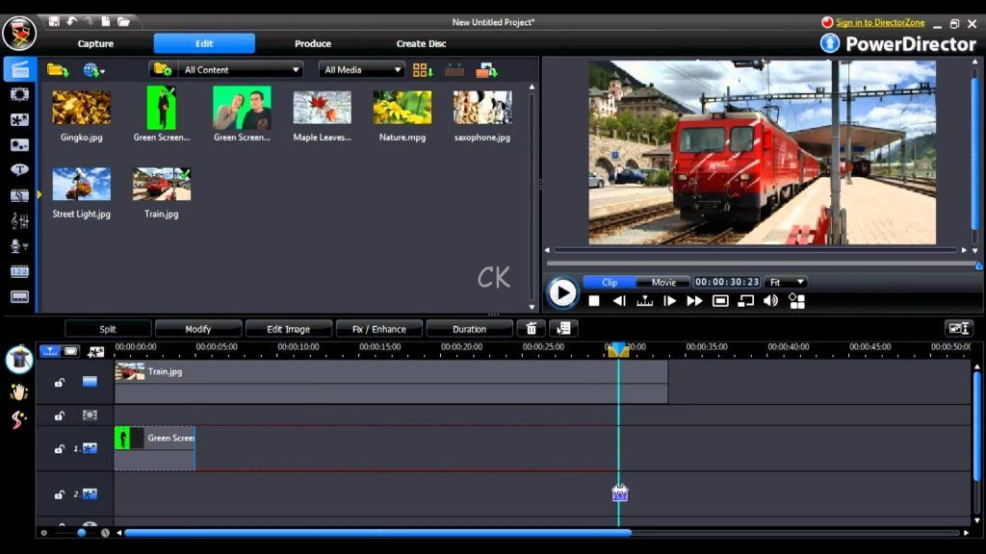
Task: Open the Audio Mixing Room
Action: point(18,219)
